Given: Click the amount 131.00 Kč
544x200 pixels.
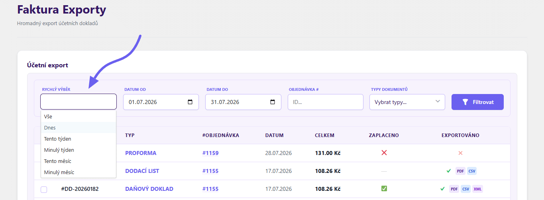Looking at the screenshot, I should [x=328, y=153].
